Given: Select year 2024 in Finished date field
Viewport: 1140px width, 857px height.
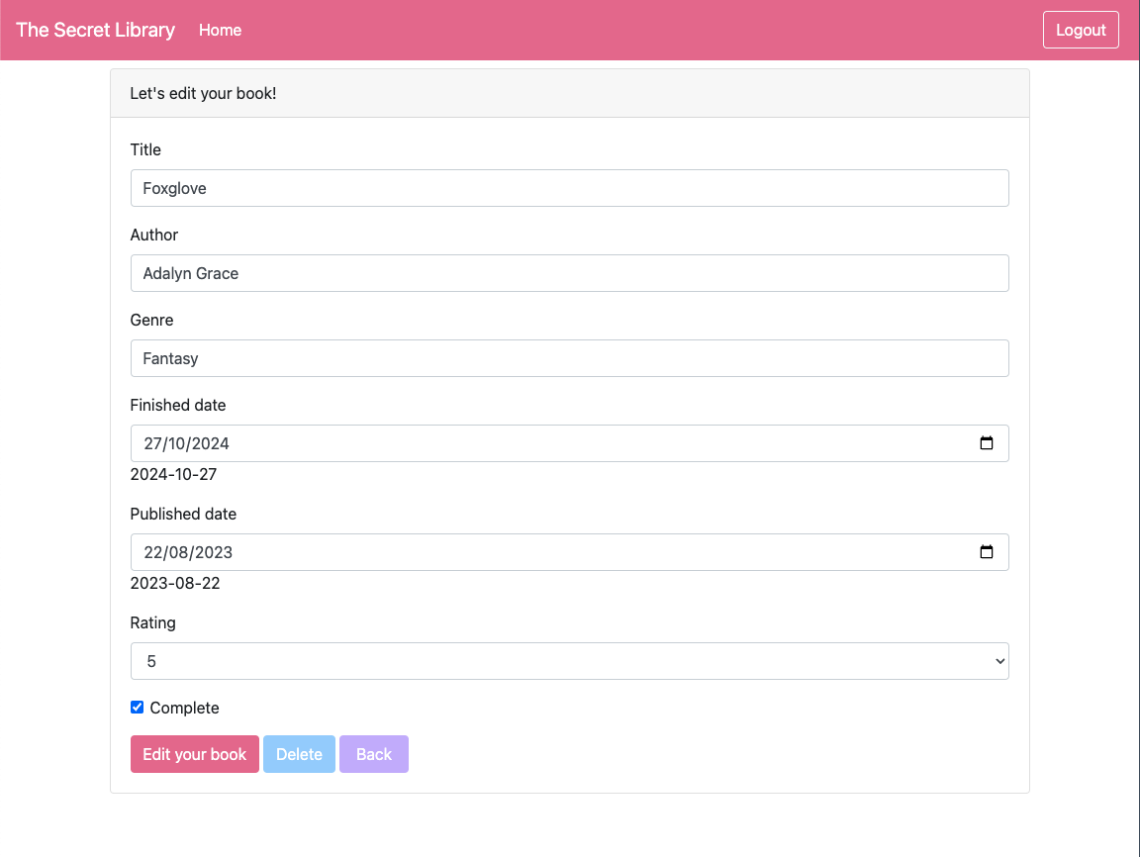Looking at the screenshot, I should (x=211, y=443).
